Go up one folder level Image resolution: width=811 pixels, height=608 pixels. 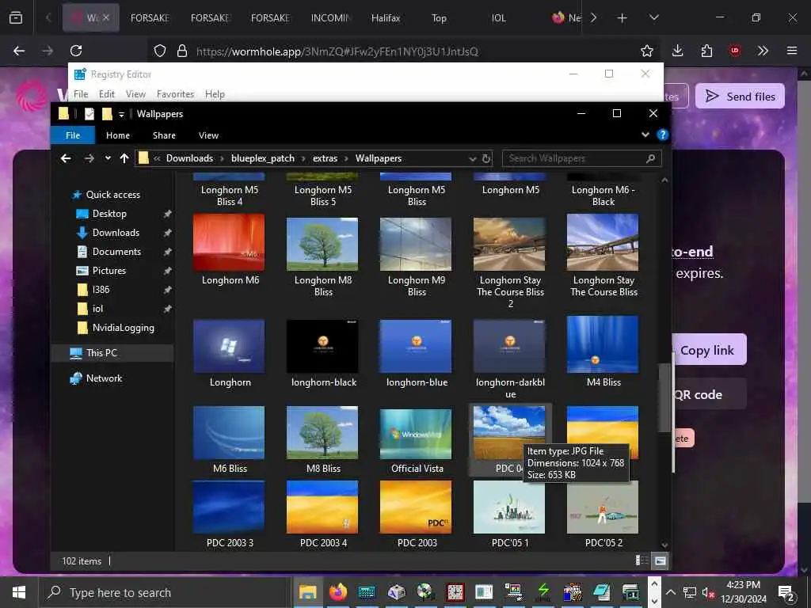coord(124,158)
